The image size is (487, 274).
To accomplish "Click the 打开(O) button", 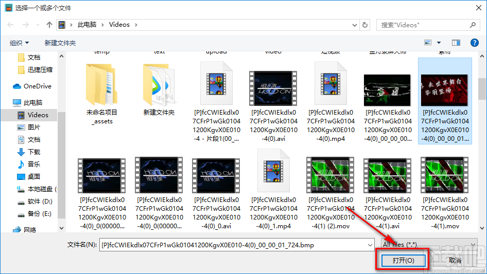I will point(403,260).
